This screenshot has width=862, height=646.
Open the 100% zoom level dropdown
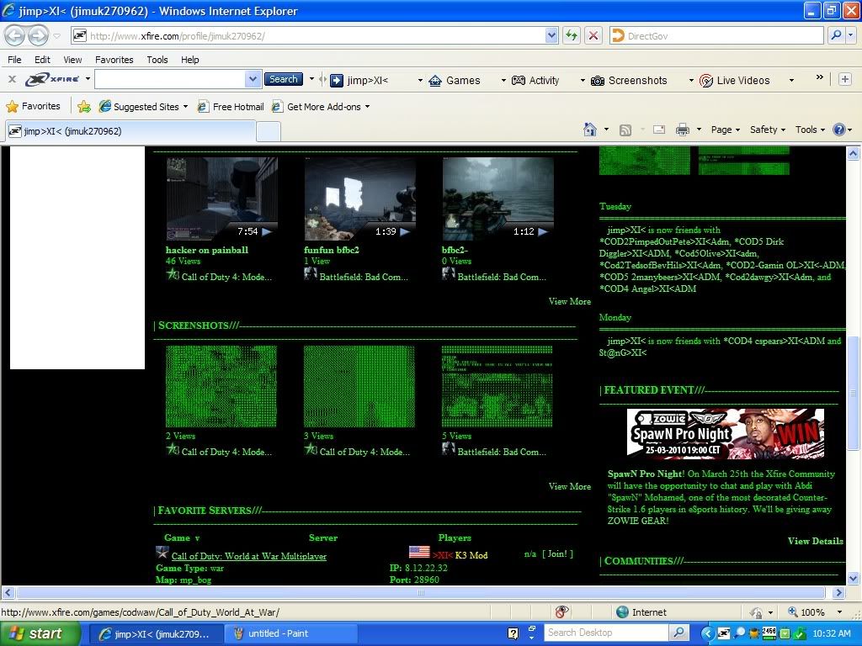click(838, 612)
